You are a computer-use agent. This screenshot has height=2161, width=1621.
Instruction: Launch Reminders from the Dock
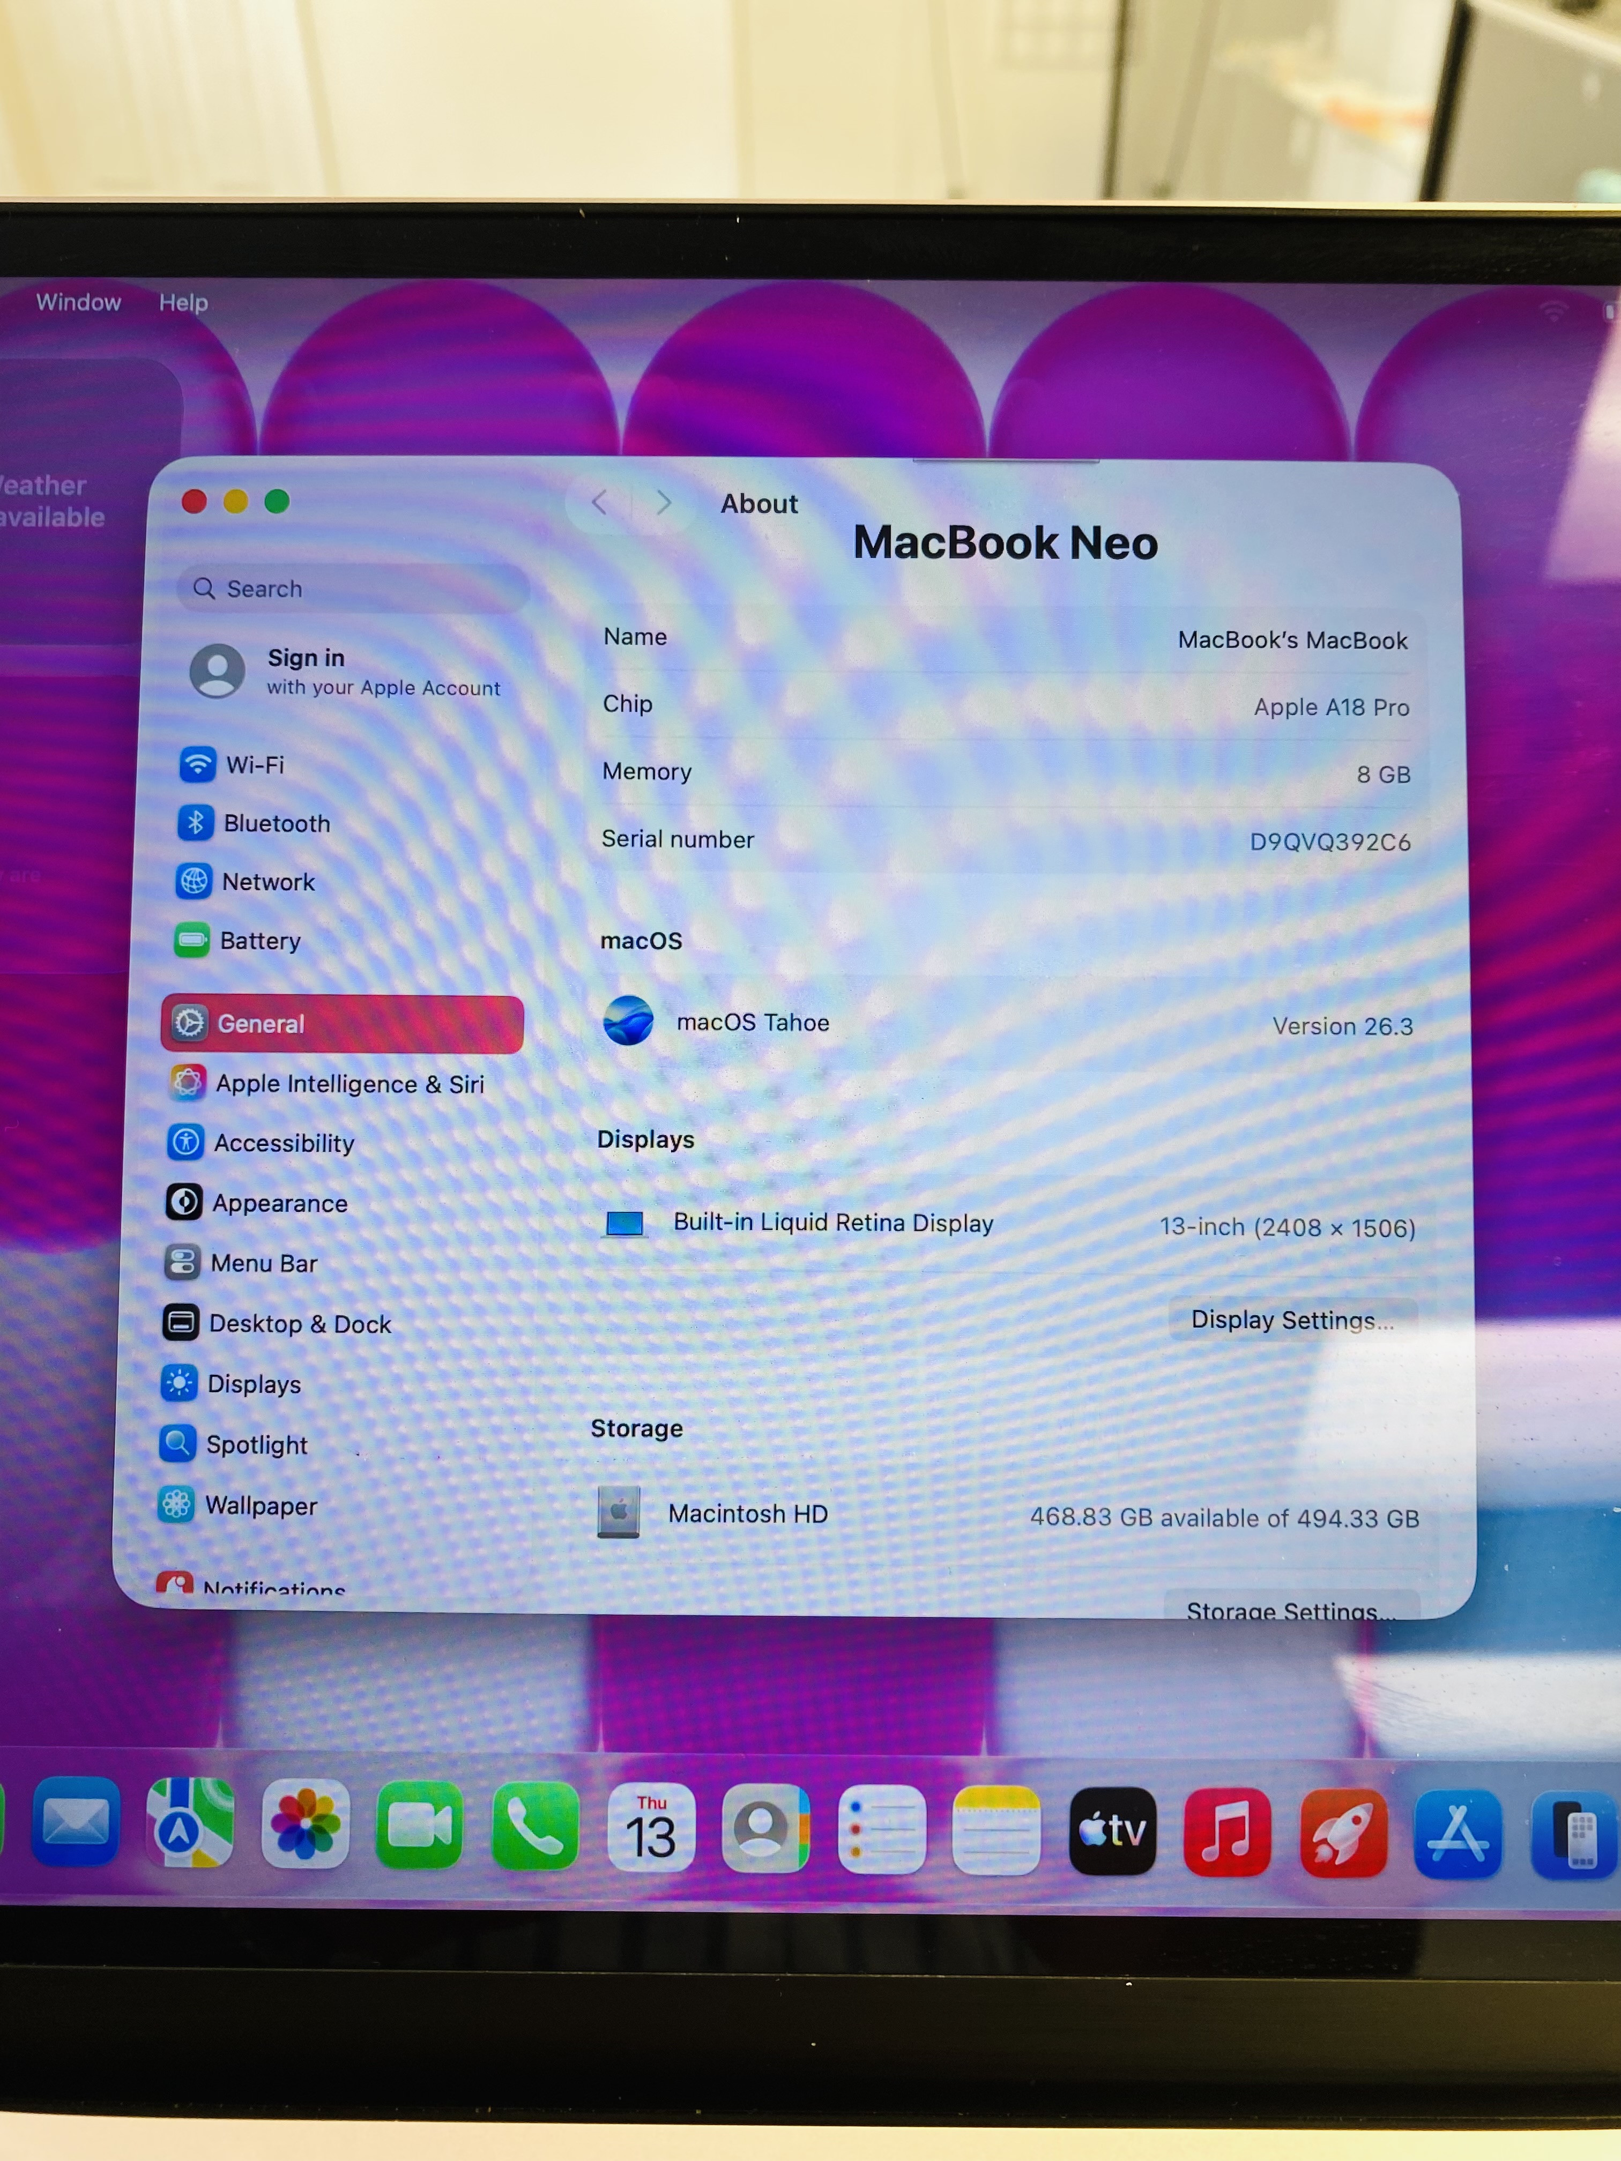(881, 1830)
